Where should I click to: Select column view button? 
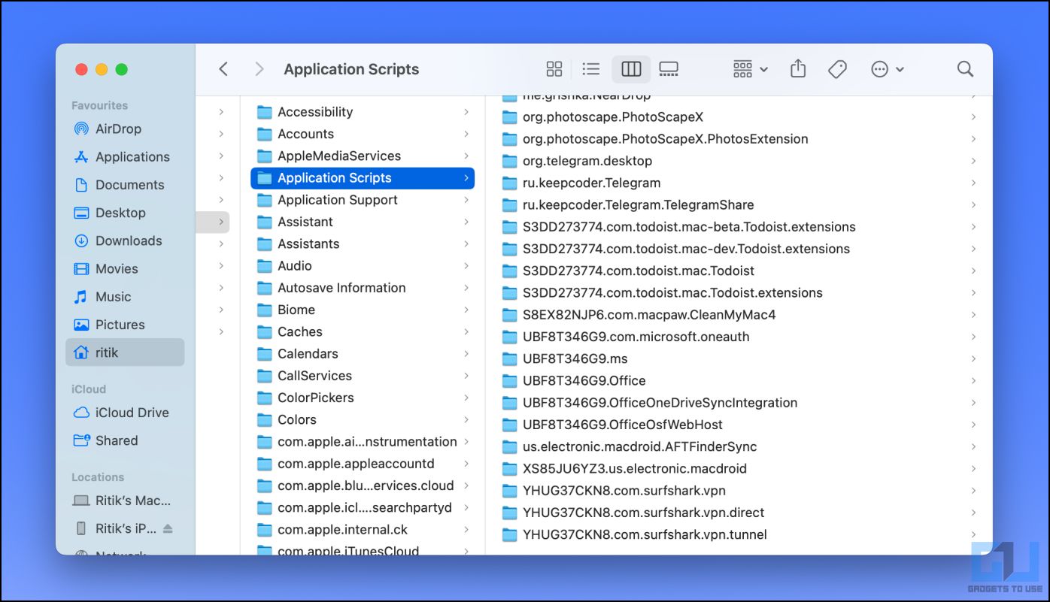point(631,69)
